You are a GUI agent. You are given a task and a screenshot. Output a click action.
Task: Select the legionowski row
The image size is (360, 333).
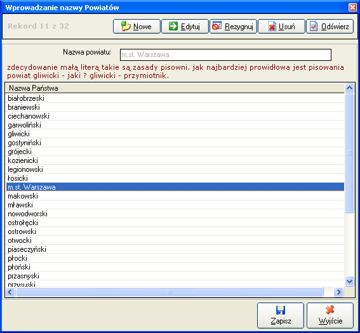pos(175,169)
